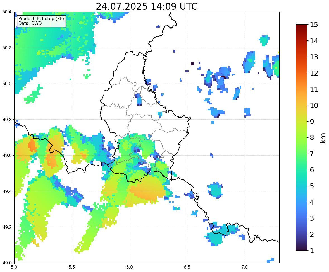Click colorbar tick label 1
Image resolution: width=329 pixels, height=272 pixels.
point(312,251)
